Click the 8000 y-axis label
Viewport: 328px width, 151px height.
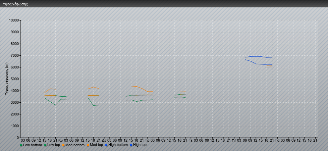[14, 44]
